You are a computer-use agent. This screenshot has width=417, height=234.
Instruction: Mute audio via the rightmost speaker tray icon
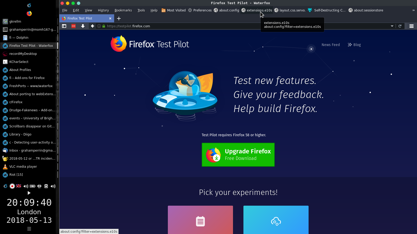click(x=53, y=186)
